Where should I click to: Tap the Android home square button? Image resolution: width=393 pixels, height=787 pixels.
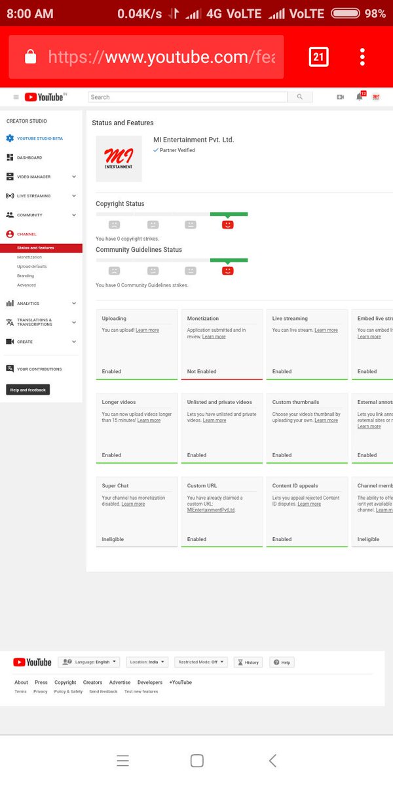(196, 761)
